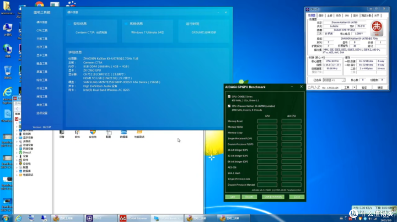This screenshot has height=222, width=397.
Task: Click the Results button in GPGPU Benchmark
Action: [x=249, y=197]
